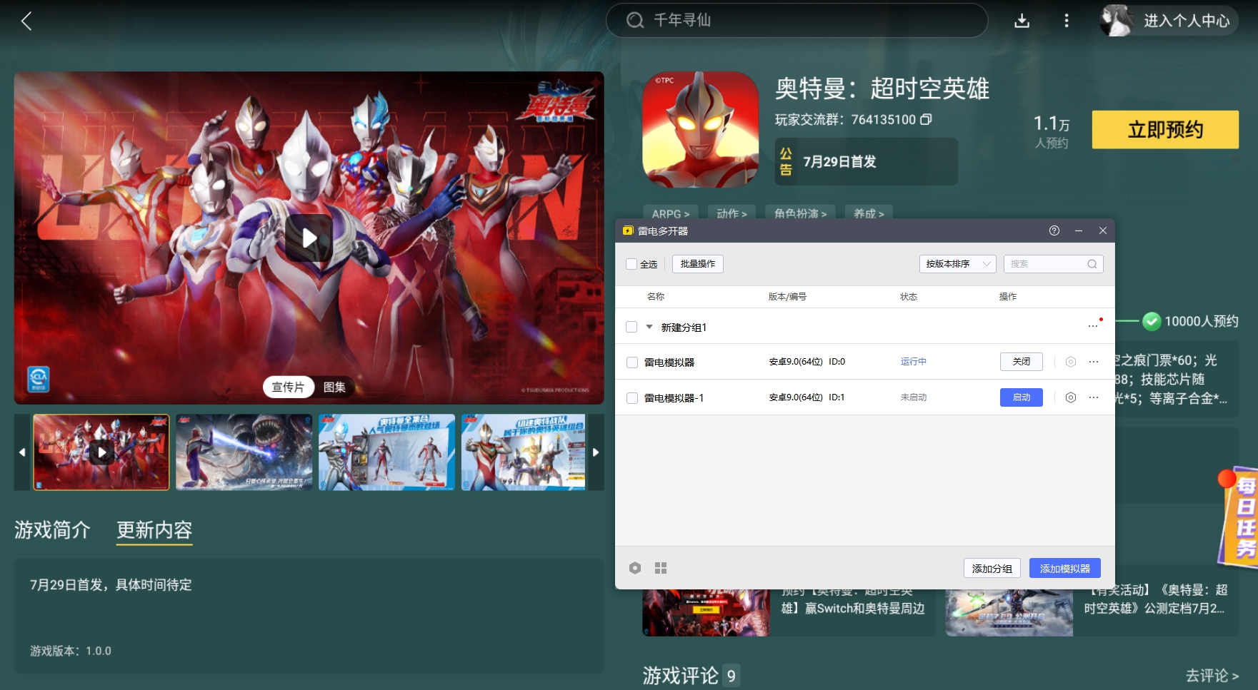
Task: Select the 图集 media tab
Action: [334, 387]
